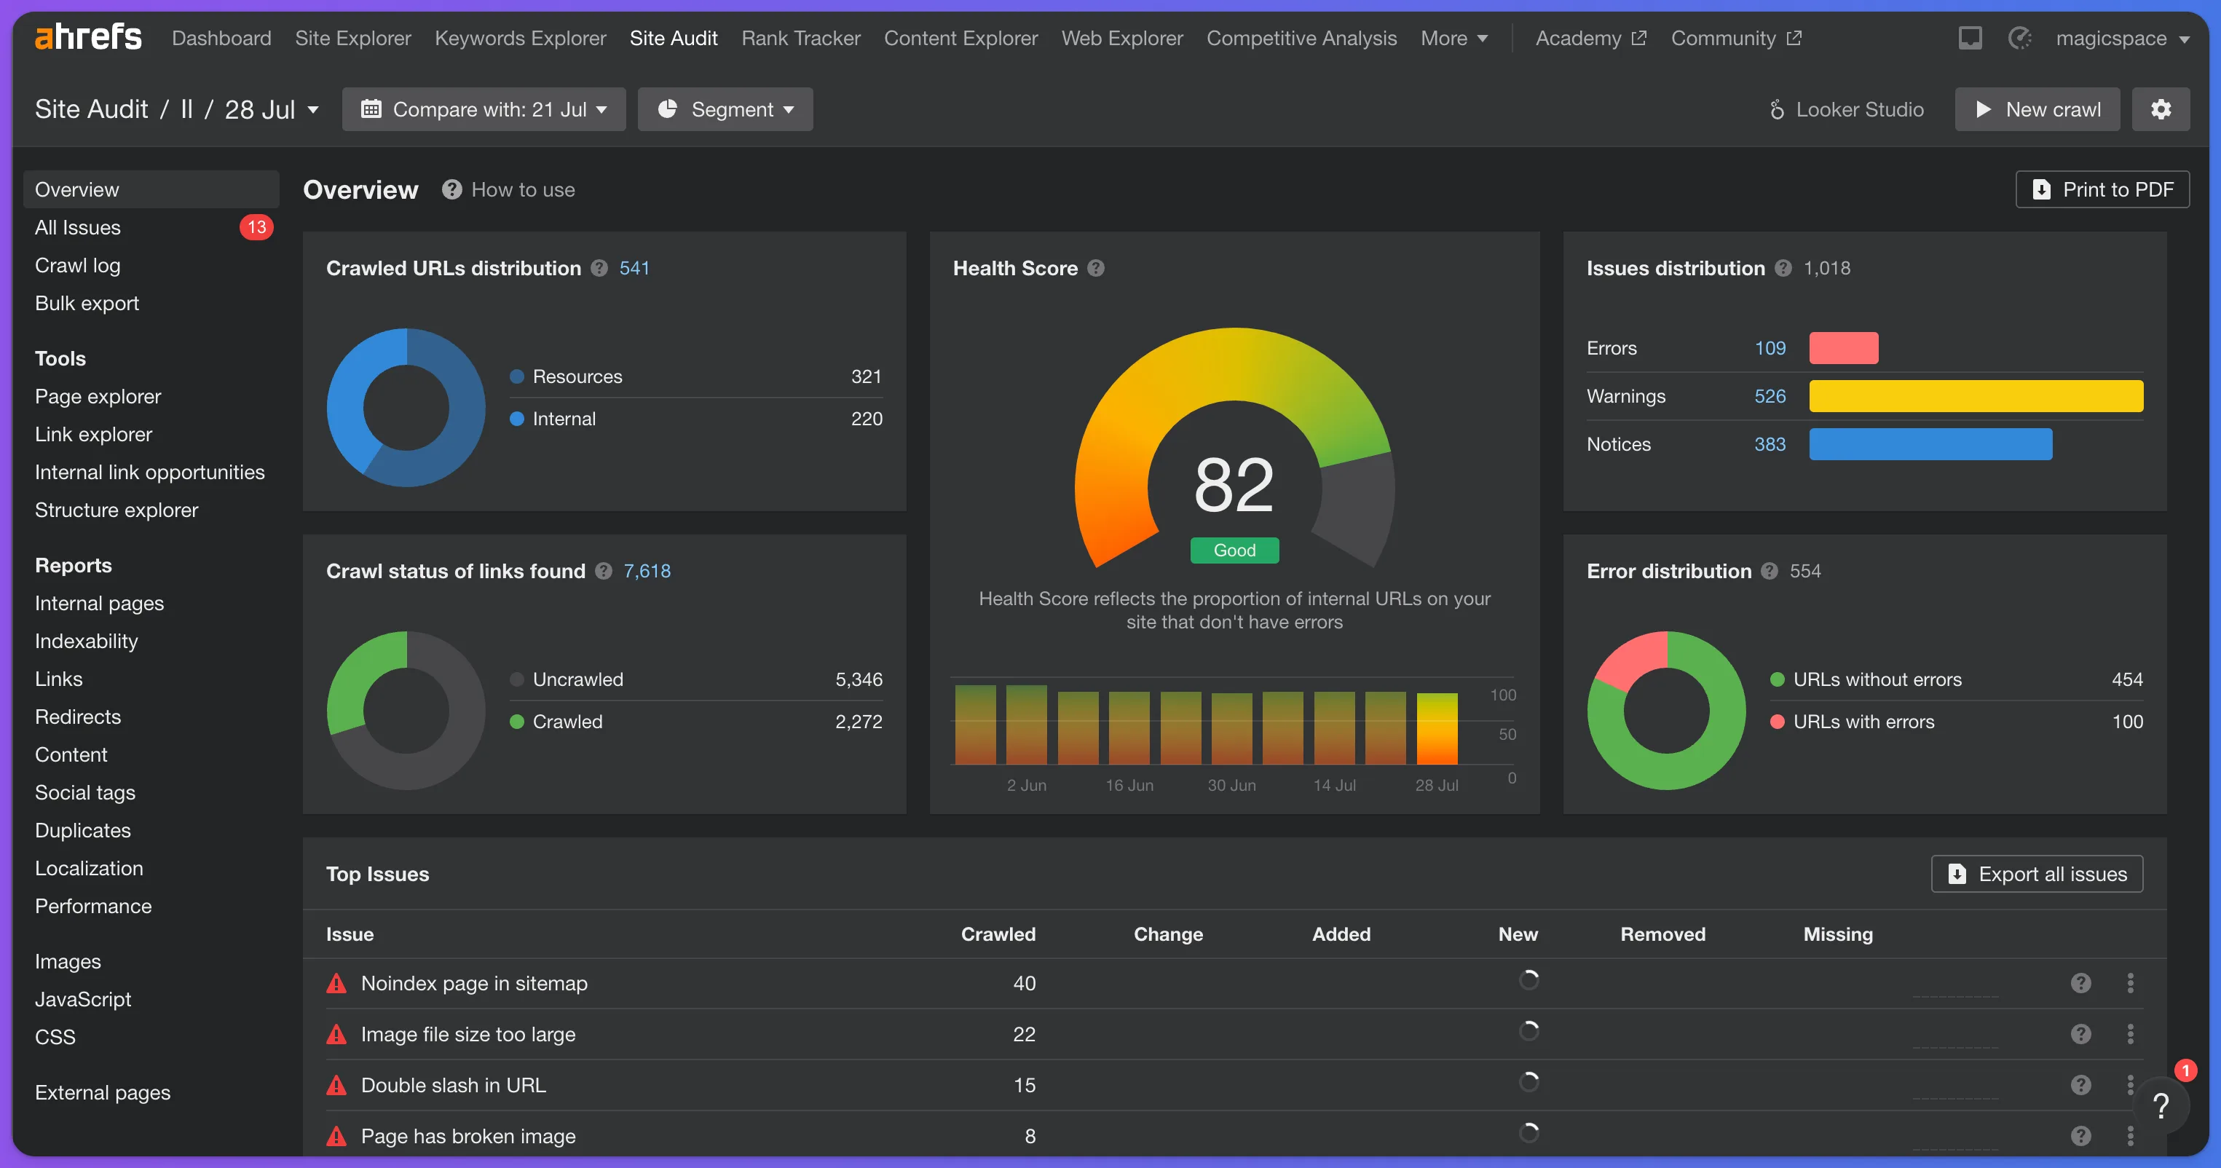Open the Segment dropdown
The height and width of the screenshot is (1168, 2221).
click(x=725, y=109)
